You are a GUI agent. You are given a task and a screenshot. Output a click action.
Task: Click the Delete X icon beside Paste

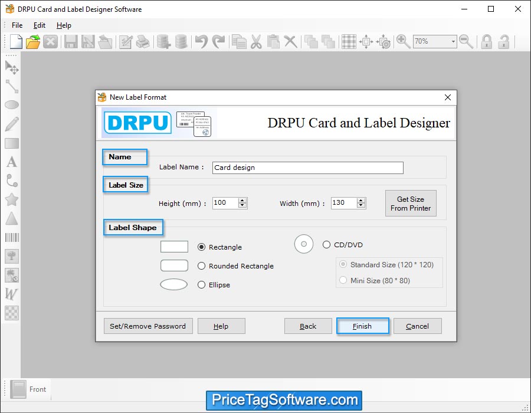click(290, 42)
